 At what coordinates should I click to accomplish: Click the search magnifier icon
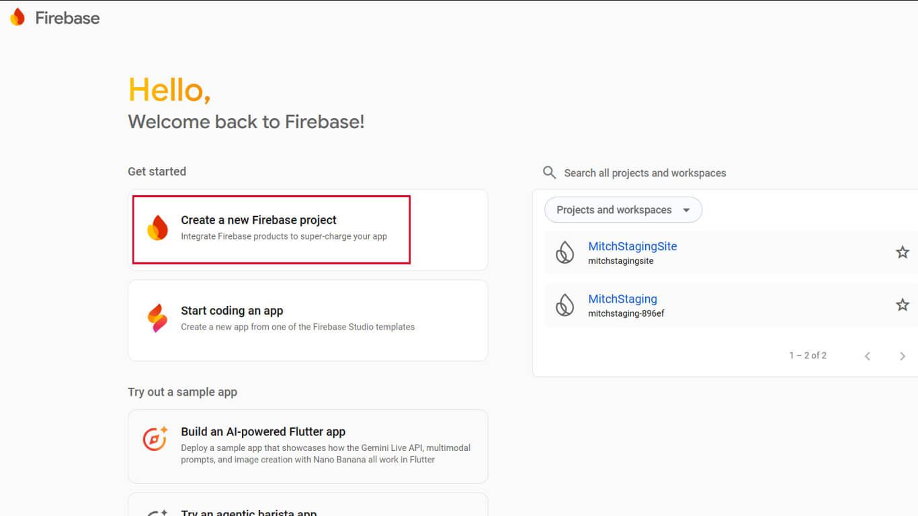pos(549,172)
